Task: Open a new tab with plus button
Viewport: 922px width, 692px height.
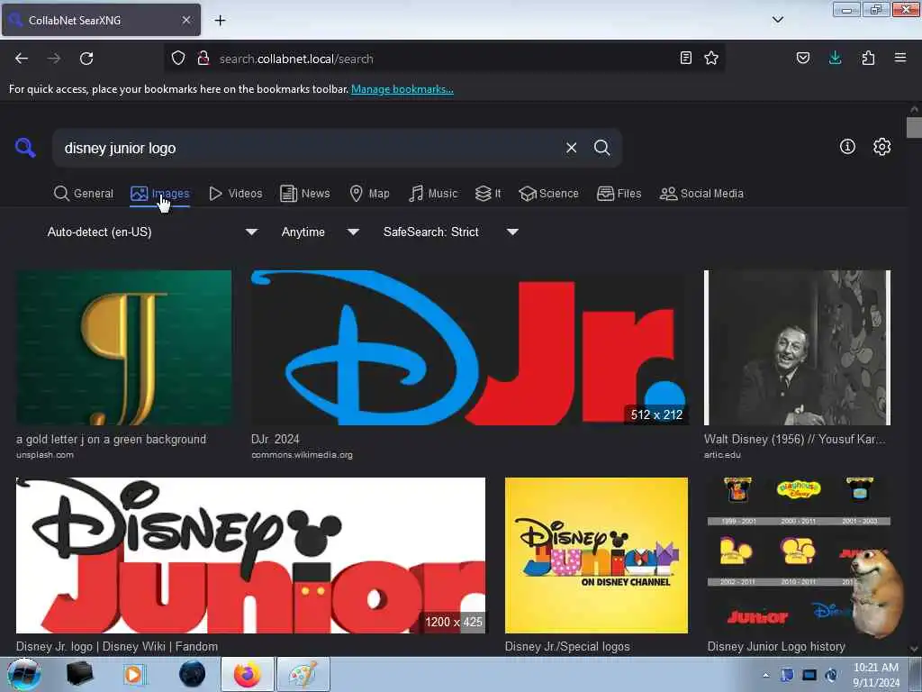Action: click(x=220, y=21)
